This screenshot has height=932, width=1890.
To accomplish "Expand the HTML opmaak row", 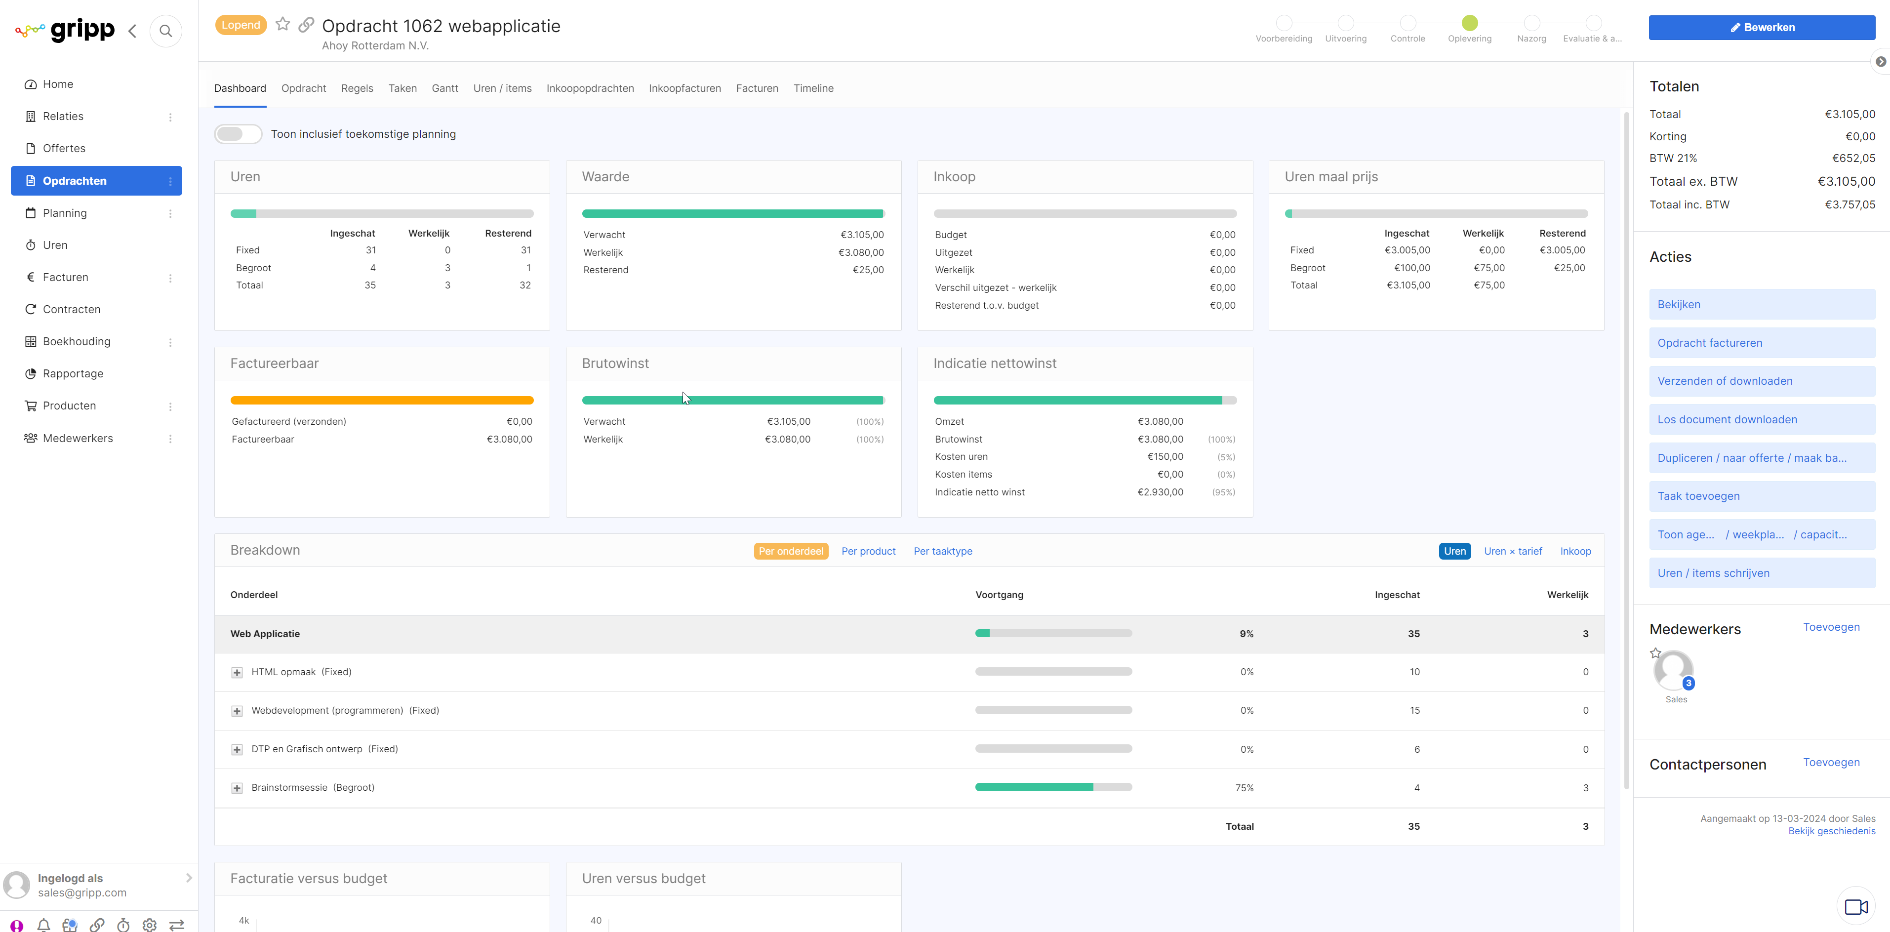I will [237, 672].
